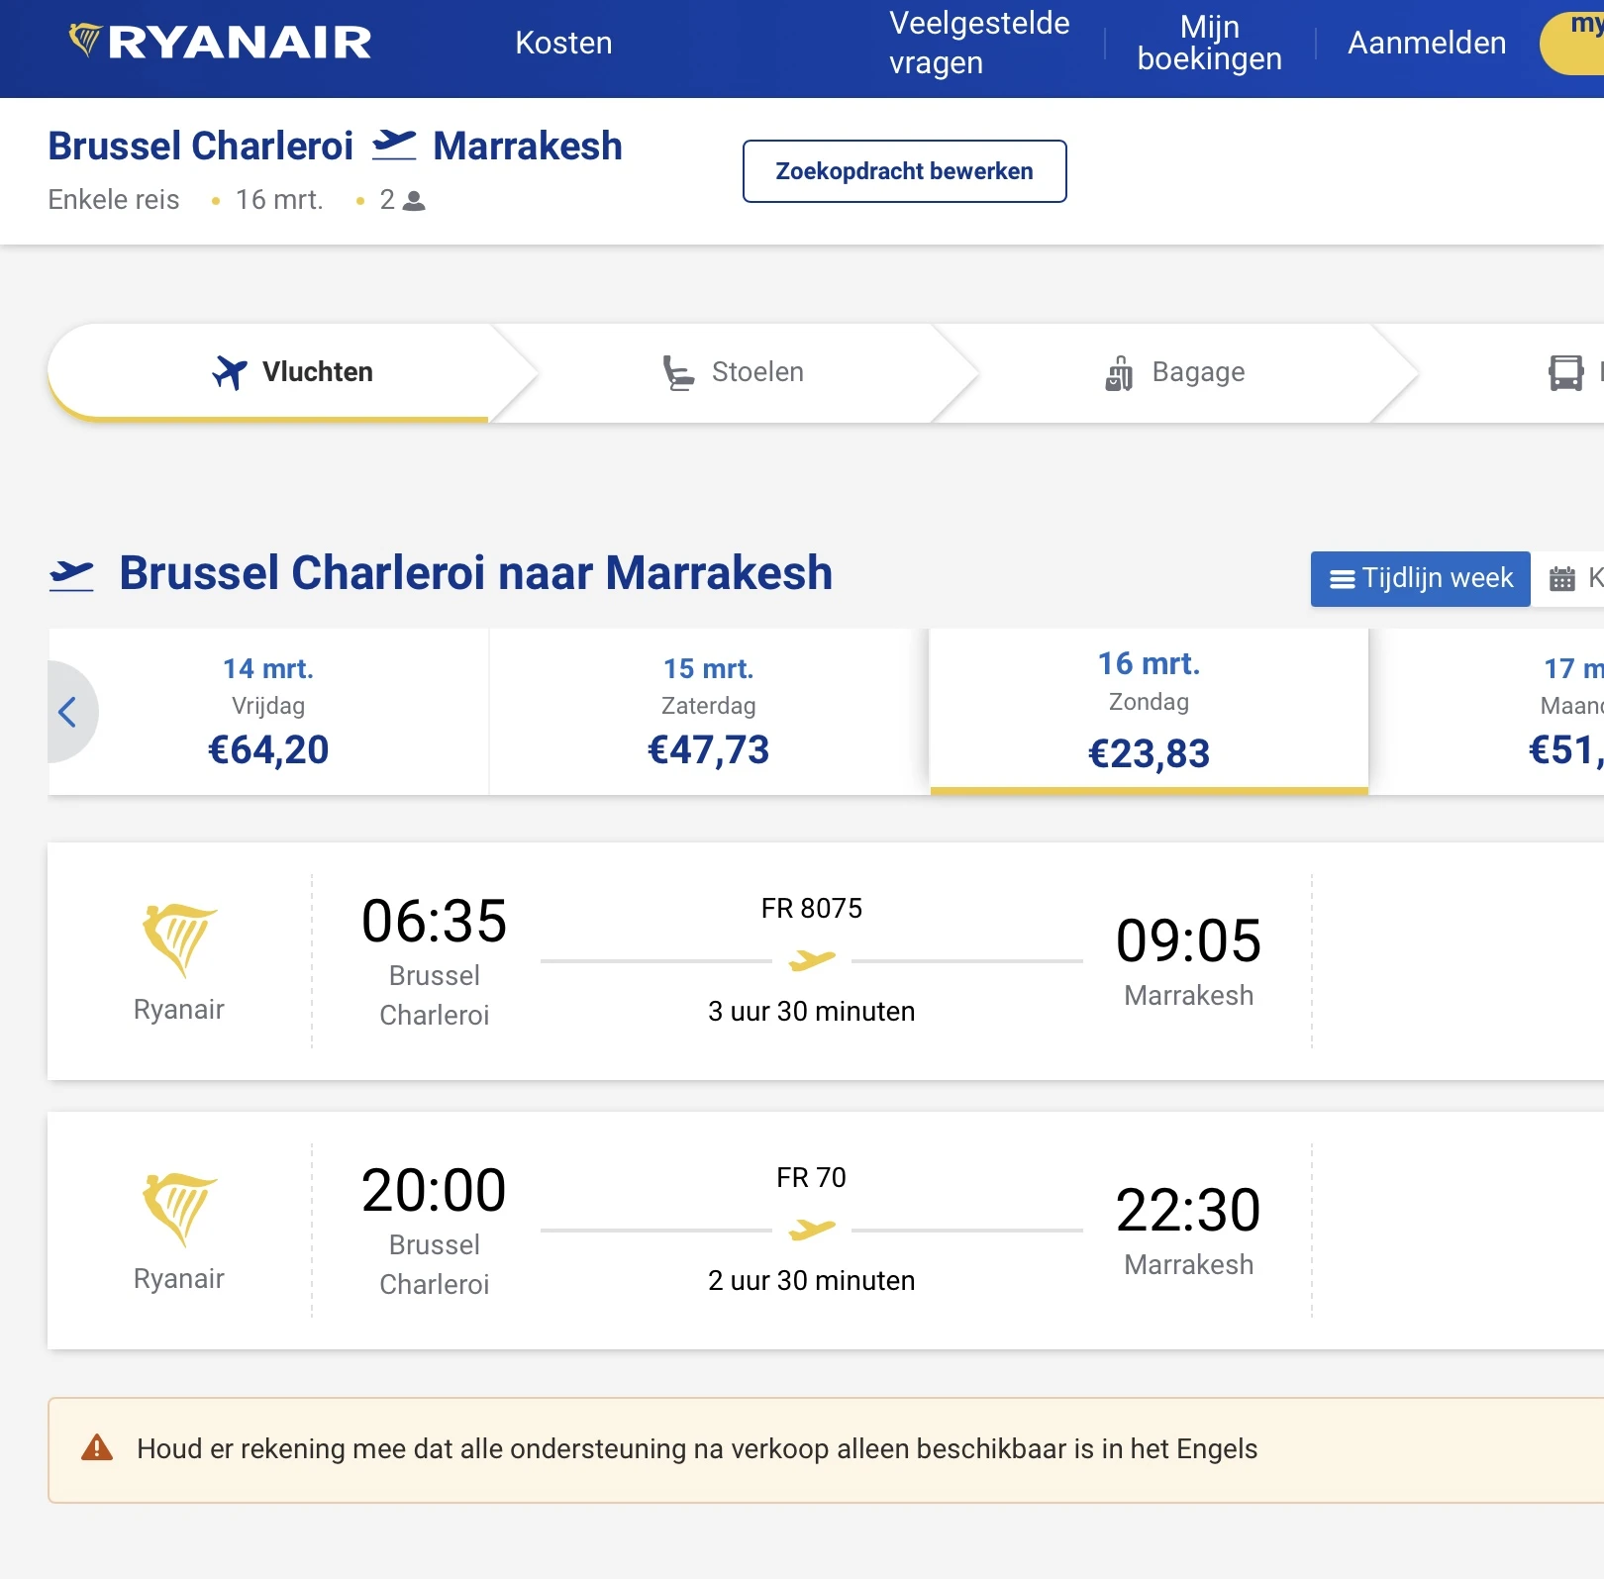Select the 06:35 flight FR 8075

pos(812,960)
